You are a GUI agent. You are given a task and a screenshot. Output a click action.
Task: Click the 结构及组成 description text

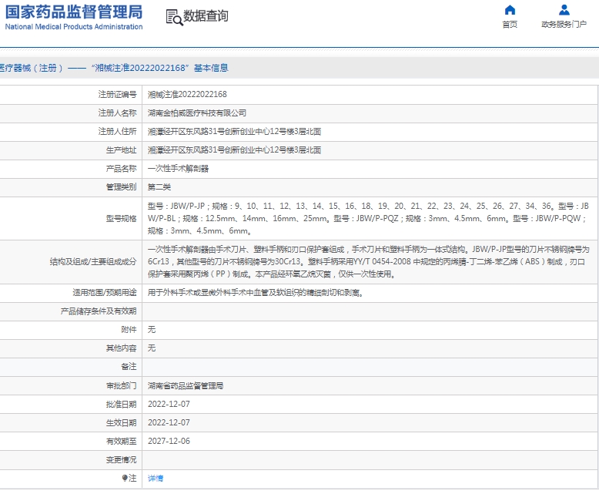tap(368, 261)
